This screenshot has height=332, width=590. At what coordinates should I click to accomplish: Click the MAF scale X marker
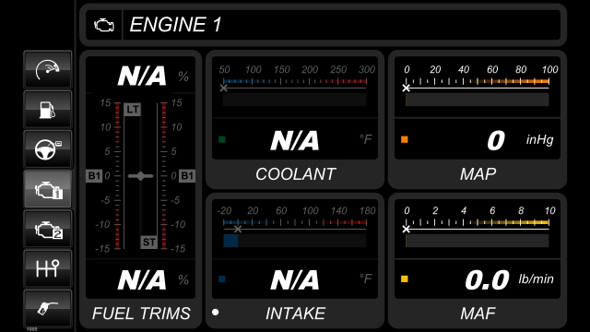click(x=406, y=230)
